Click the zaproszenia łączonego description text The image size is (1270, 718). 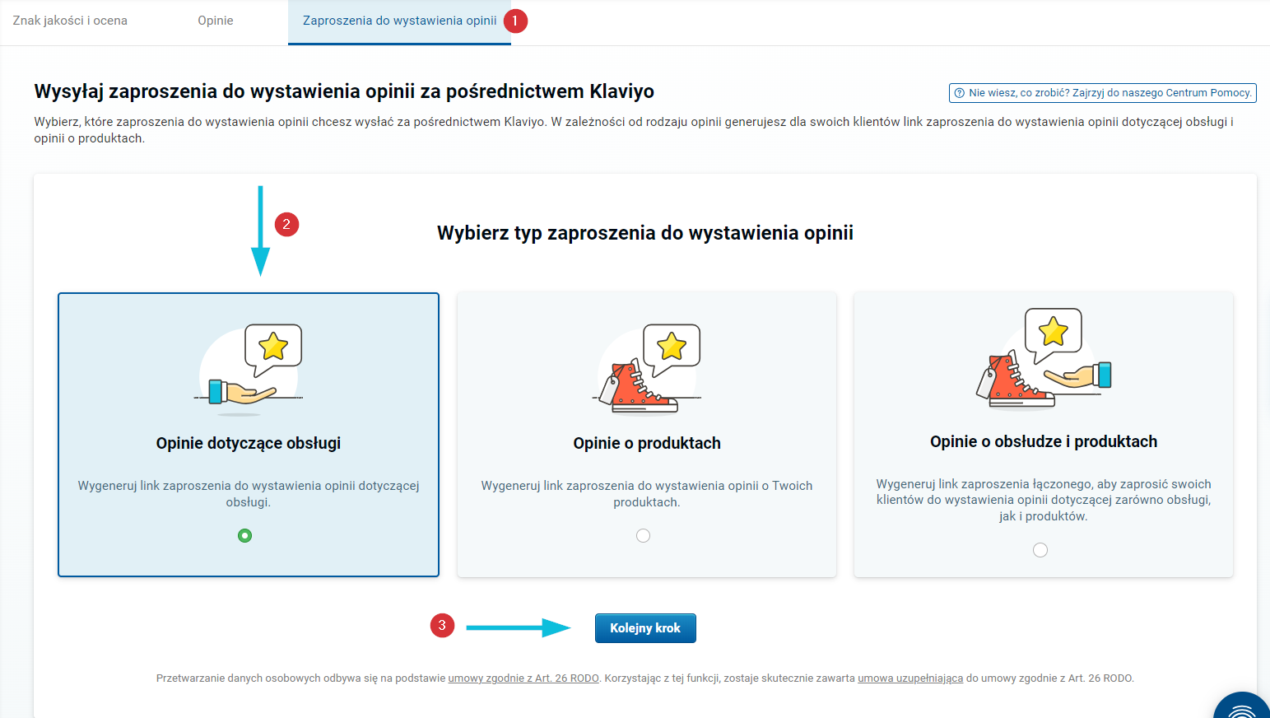coord(1044,500)
